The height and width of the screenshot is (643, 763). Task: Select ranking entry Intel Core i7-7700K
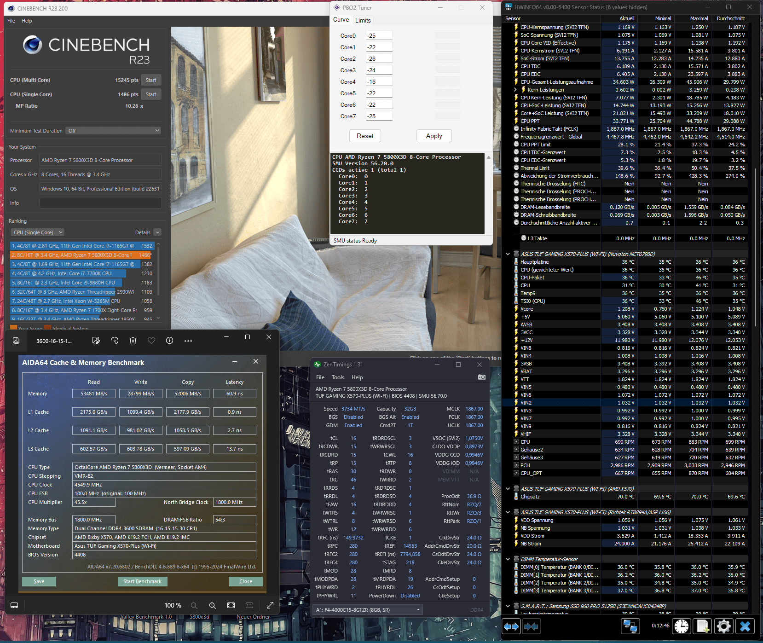[81, 273]
